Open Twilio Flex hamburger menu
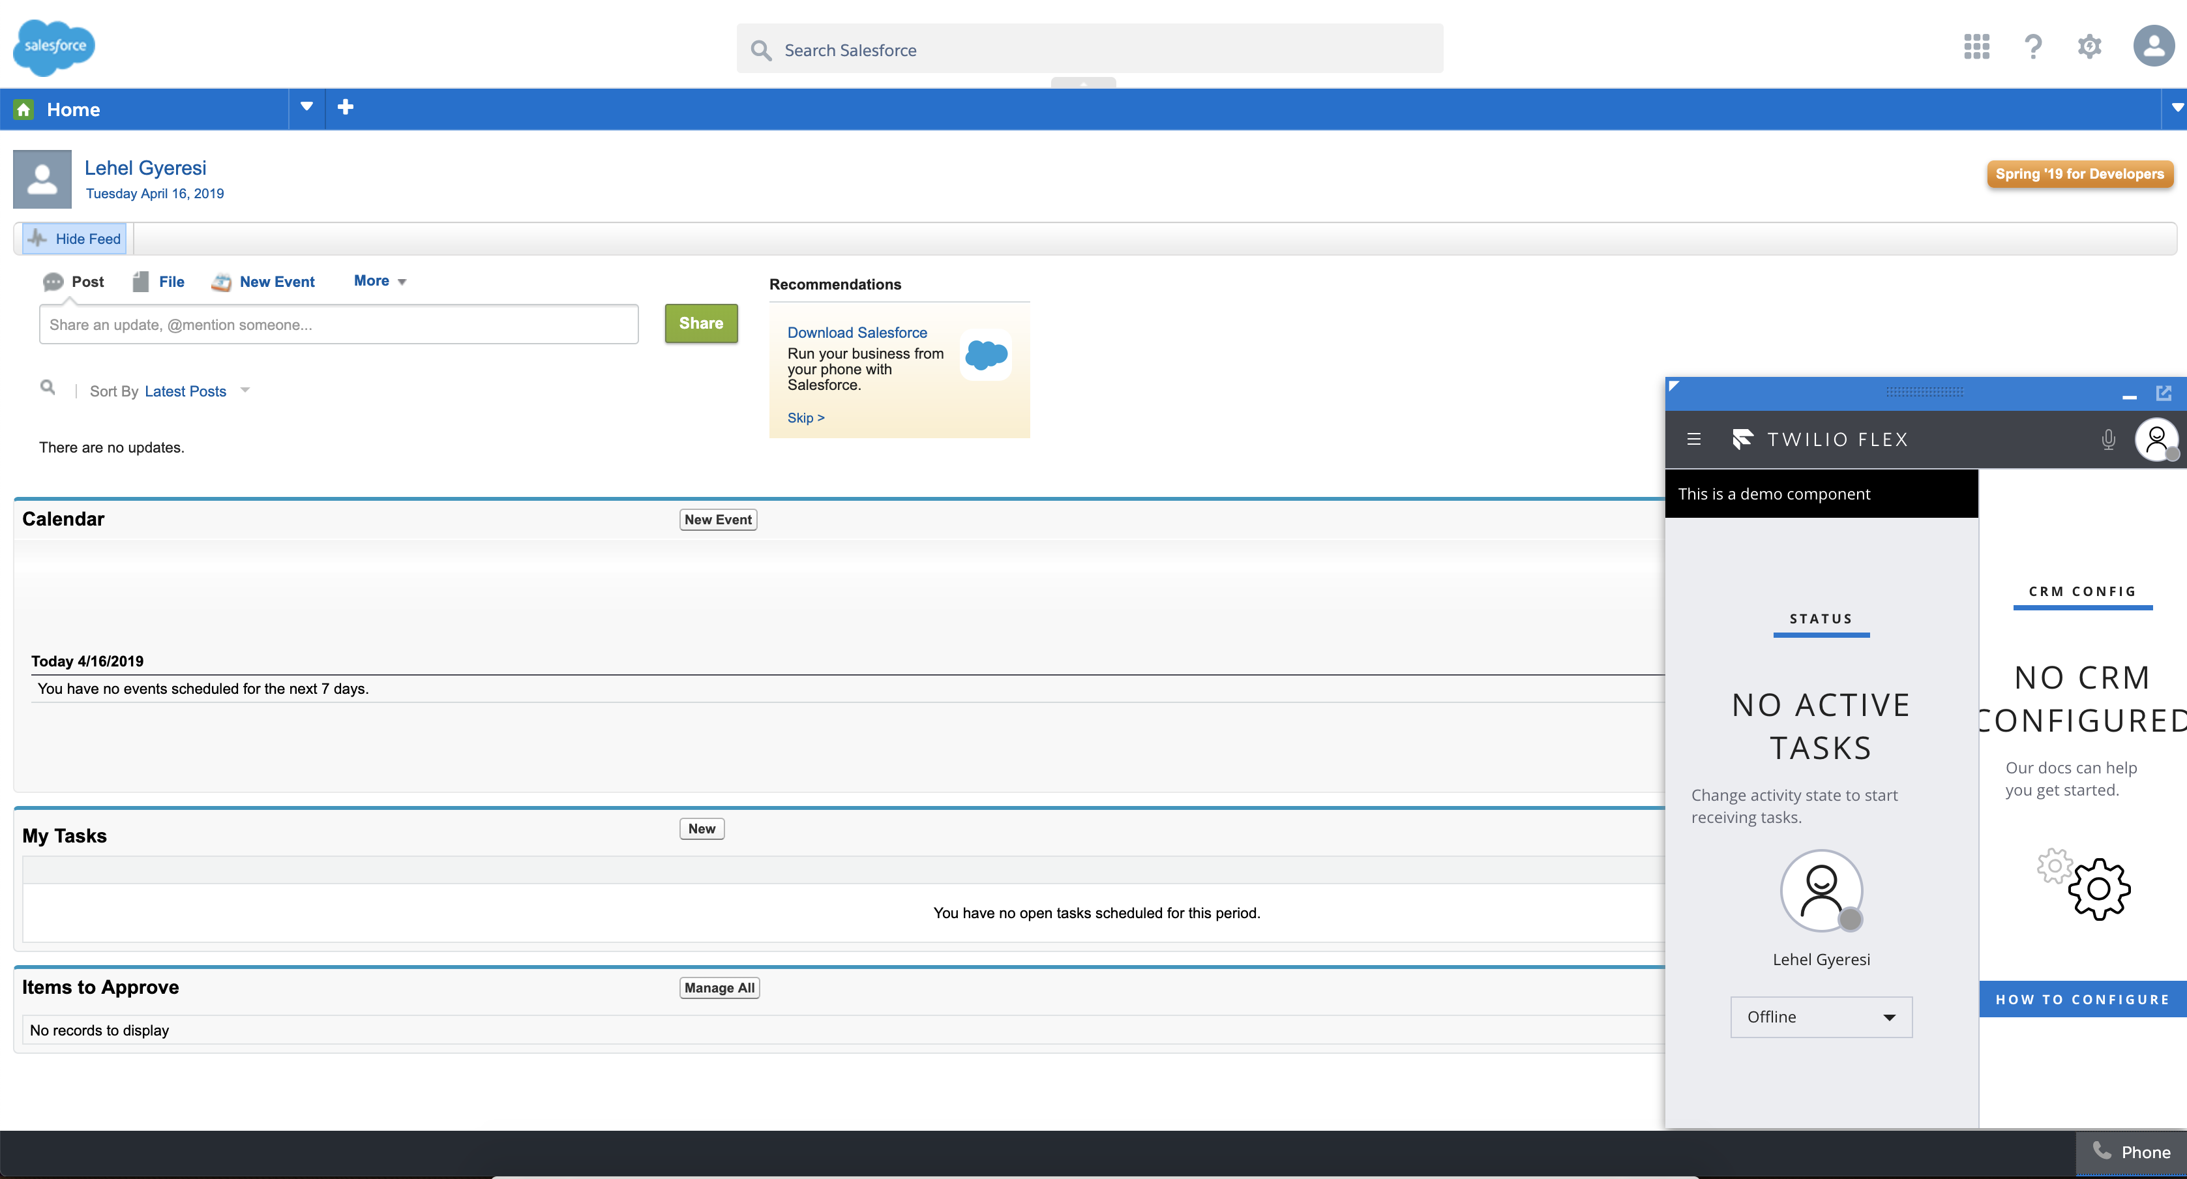 coord(1694,439)
